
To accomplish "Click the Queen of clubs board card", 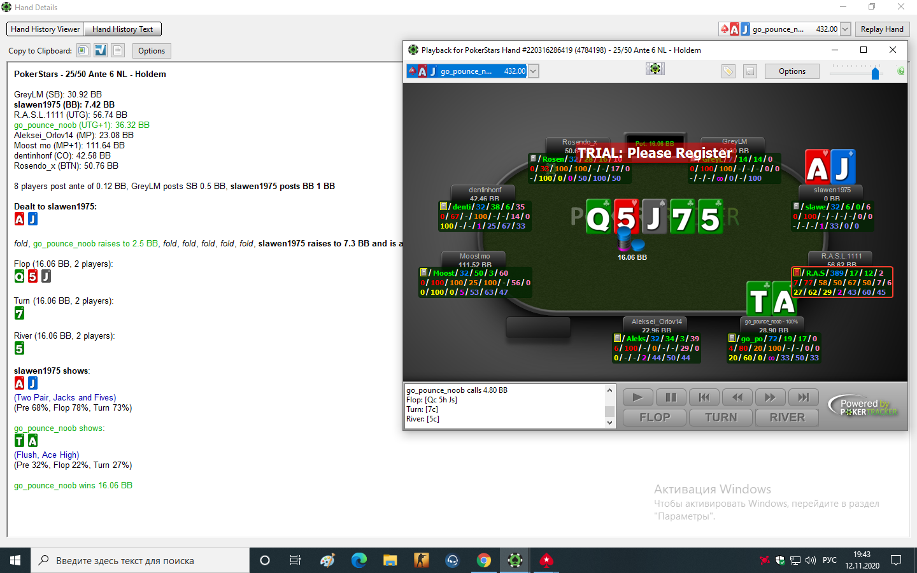I will (599, 216).
